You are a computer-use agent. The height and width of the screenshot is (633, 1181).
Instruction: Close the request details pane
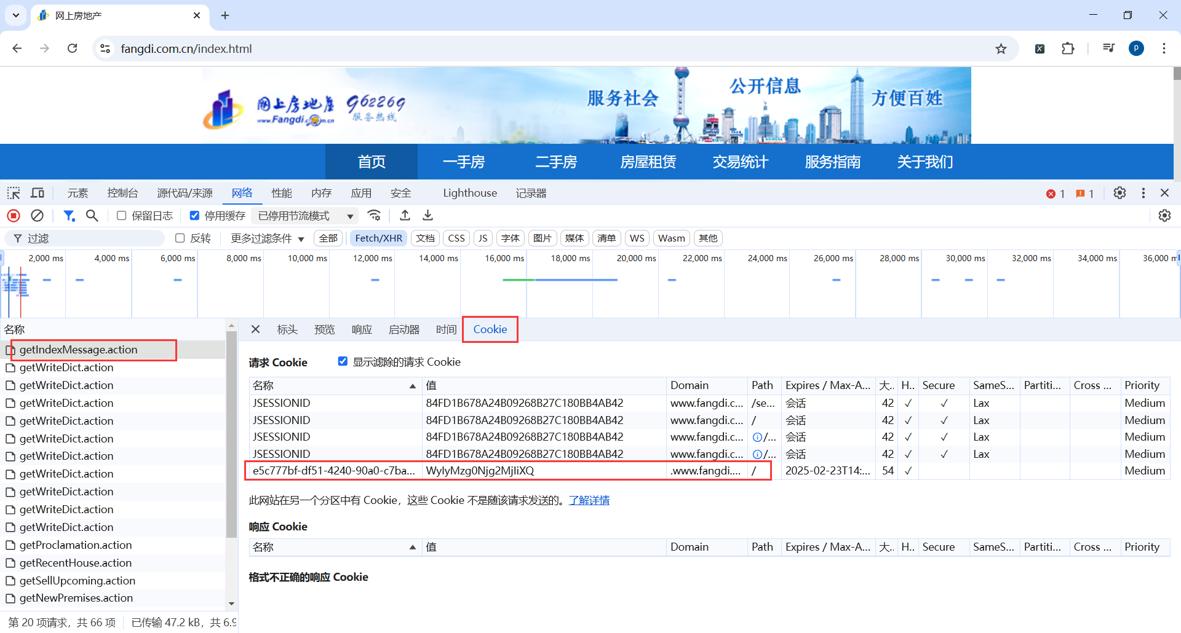click(256, 329)
